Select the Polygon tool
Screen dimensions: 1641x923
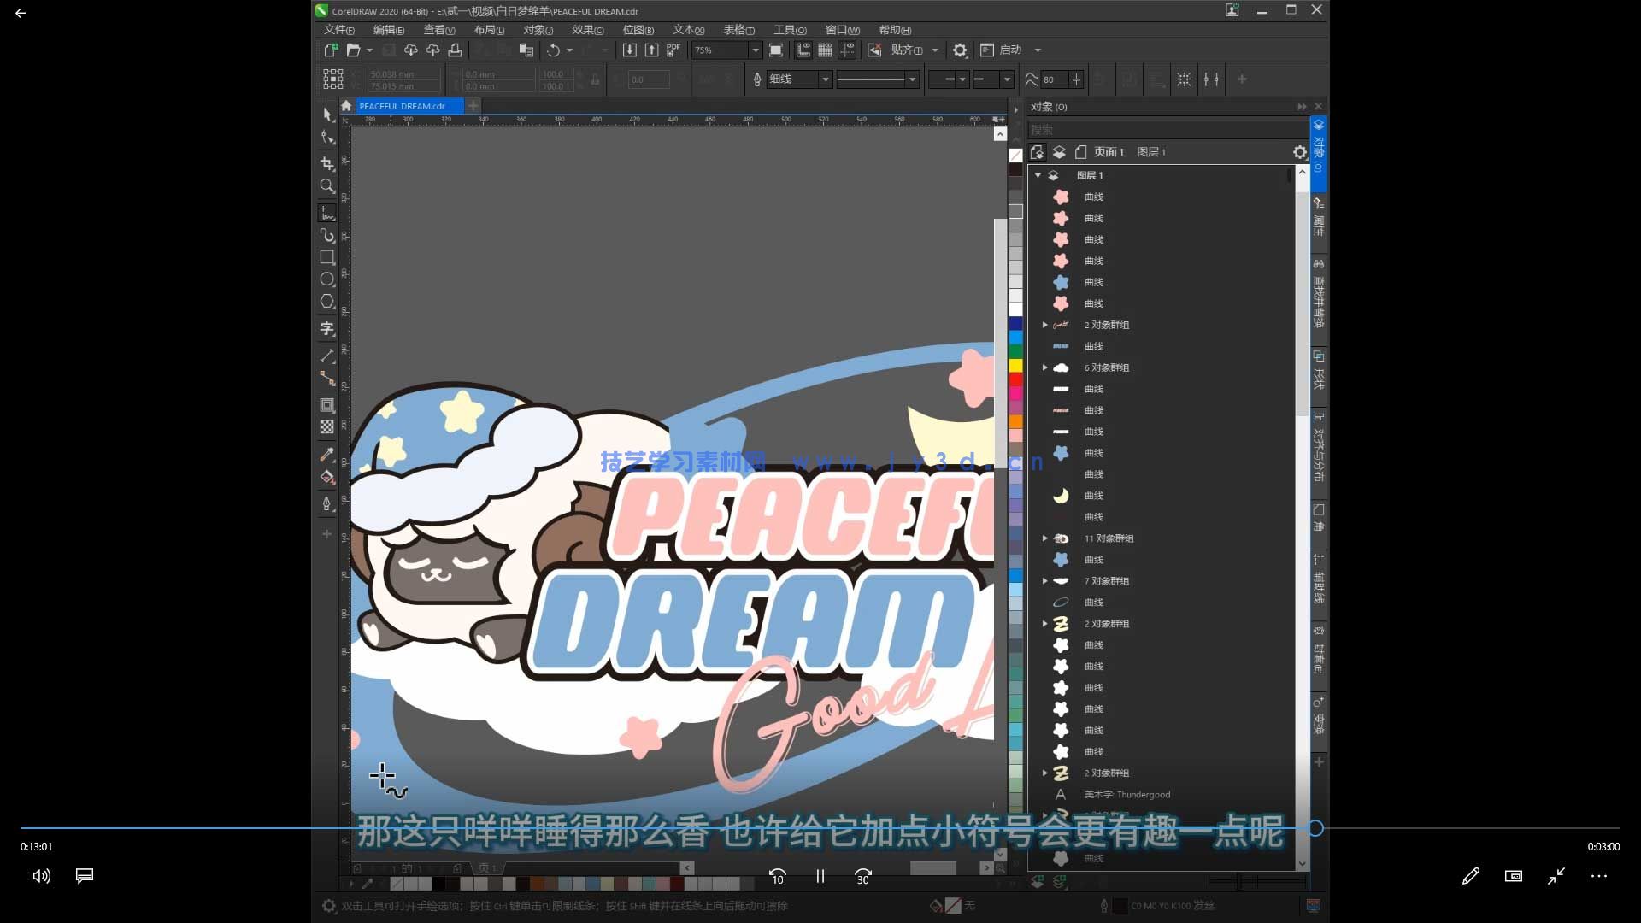327,301
